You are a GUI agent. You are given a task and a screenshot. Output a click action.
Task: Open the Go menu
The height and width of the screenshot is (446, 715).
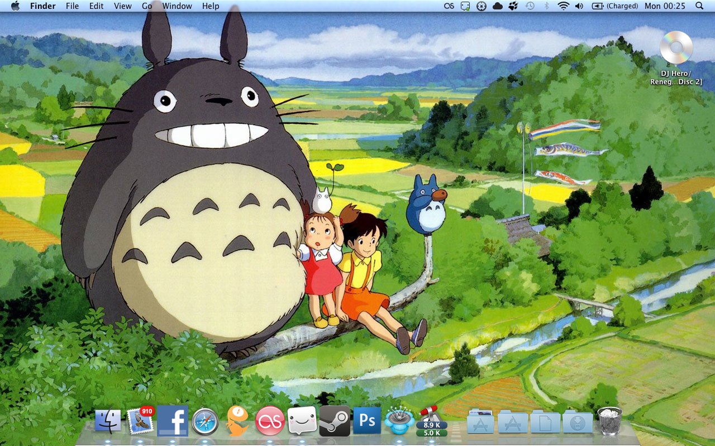[x=147, y=6]
